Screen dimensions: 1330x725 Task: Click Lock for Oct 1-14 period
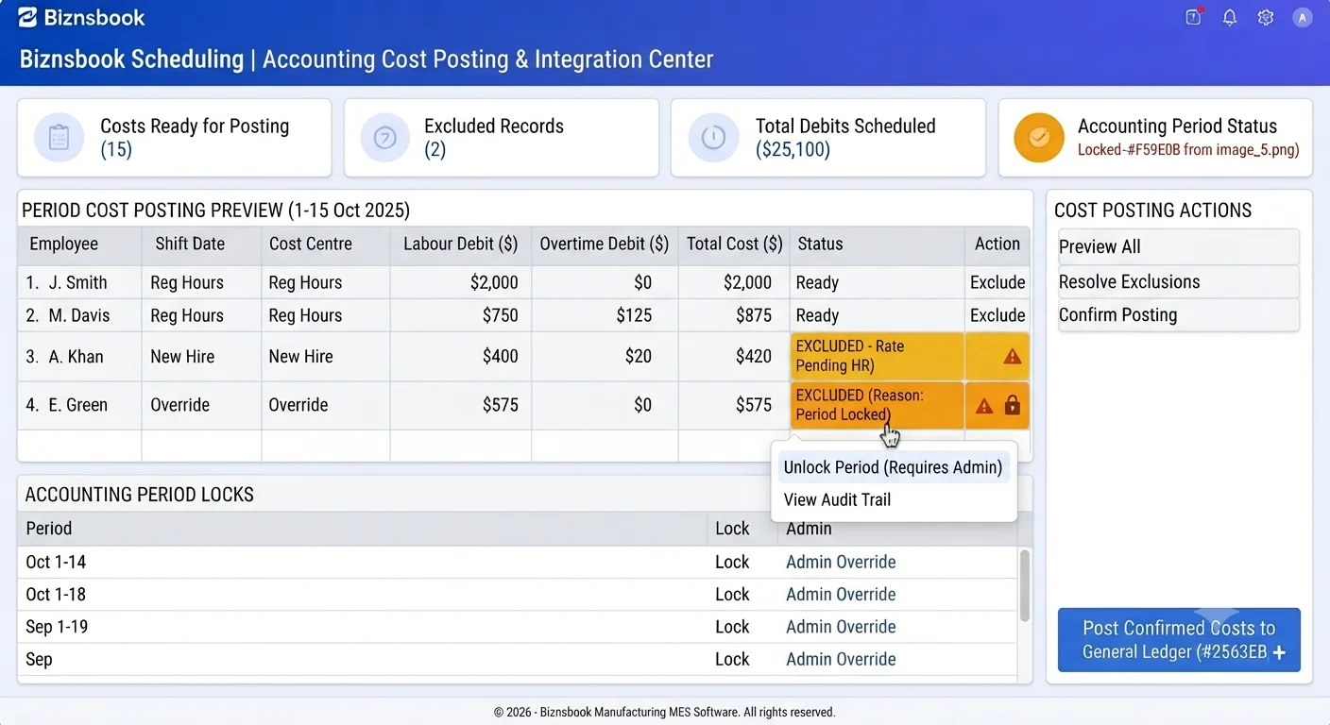tap(732, 562)
